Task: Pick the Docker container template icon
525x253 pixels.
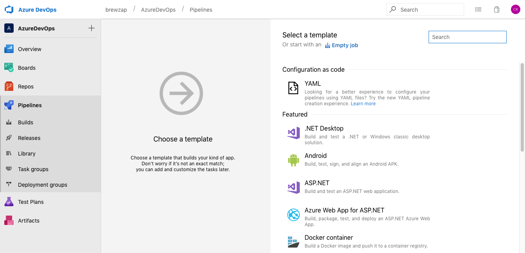Action: tap(293, 242)
